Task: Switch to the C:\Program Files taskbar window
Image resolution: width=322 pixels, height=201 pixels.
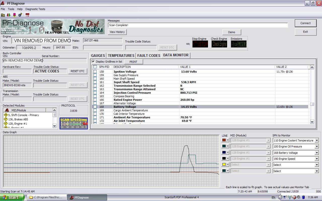Action: (46, 197)
